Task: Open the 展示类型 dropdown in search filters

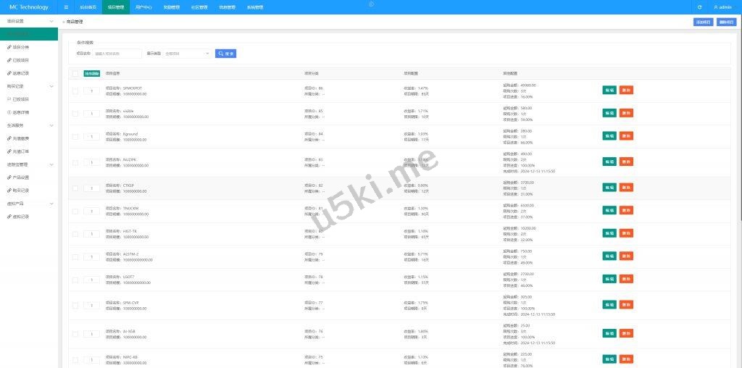Action: [x=187, y=54]
